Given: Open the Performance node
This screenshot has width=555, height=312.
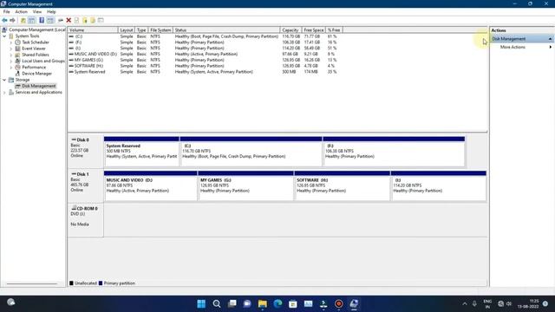Looking at the screenshot, I should click(x=34, y=68).
